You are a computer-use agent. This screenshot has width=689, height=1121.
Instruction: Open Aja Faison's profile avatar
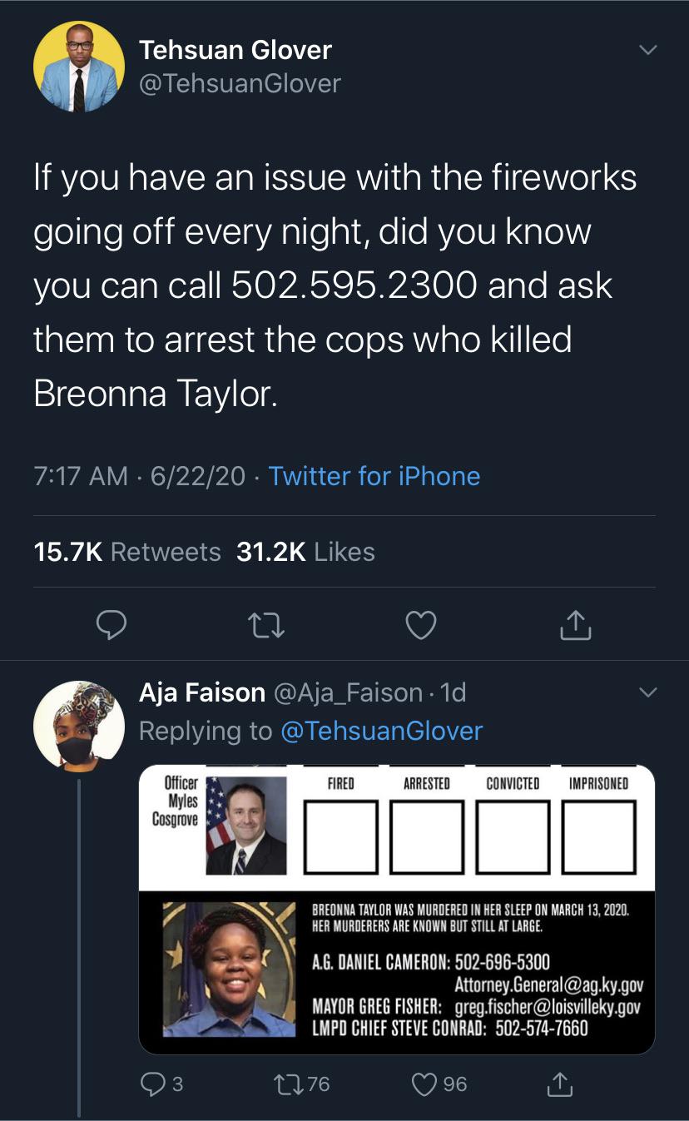pyautogui.click(x=78, y=726)
